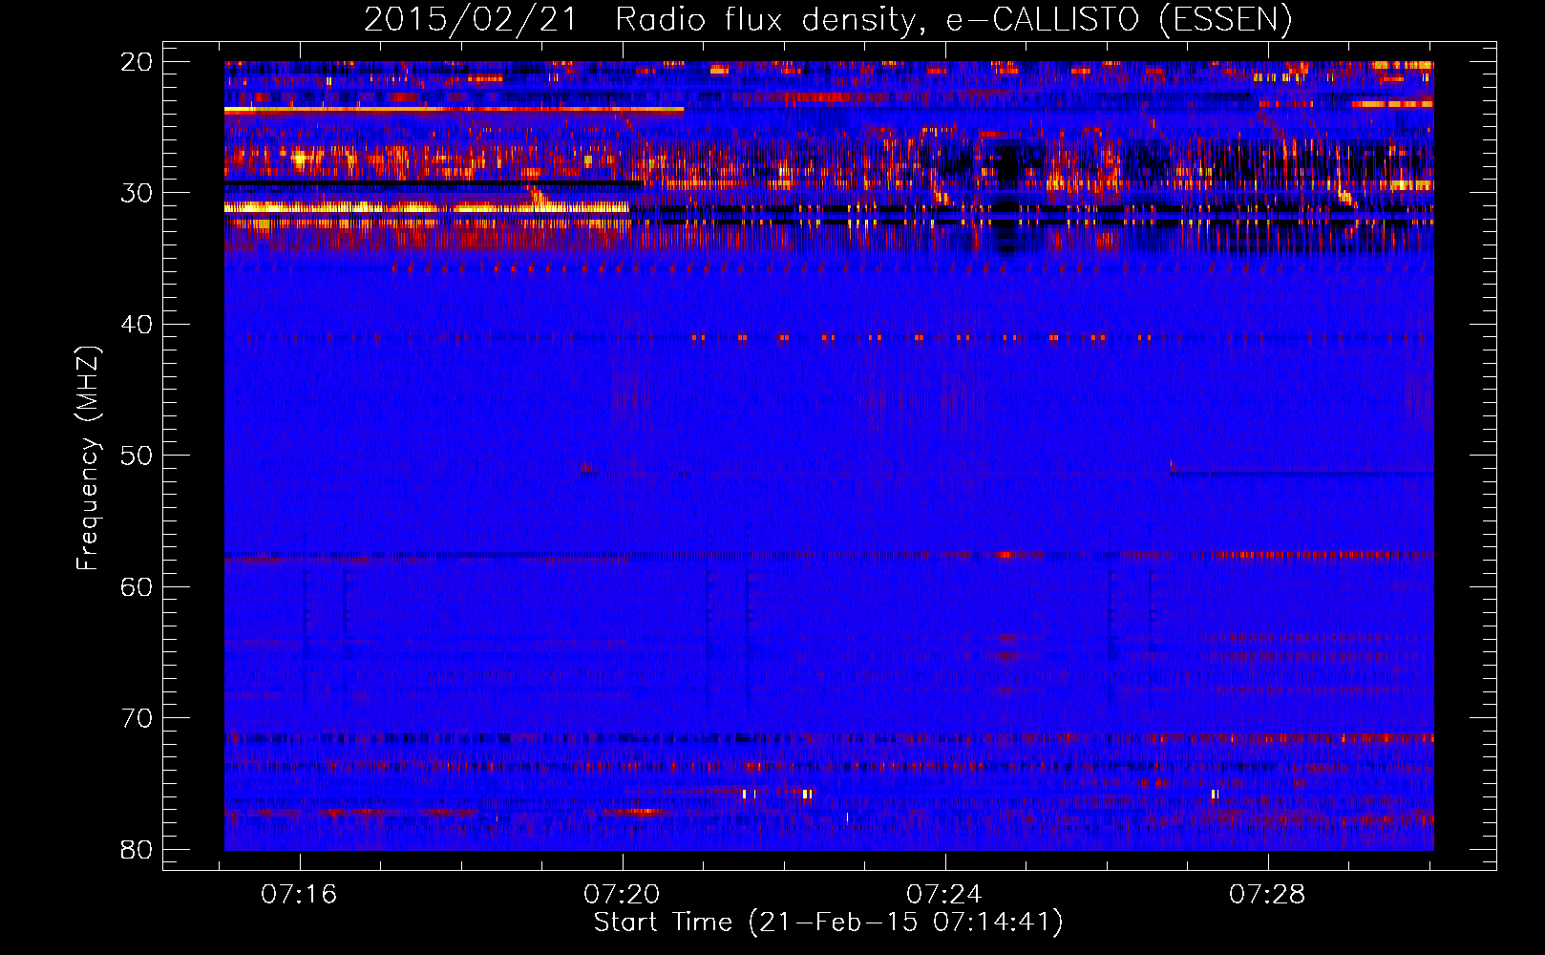Click the 40 MHz frequency tick label
Image resolution: width=1545 pixels, height=955 pixels.
[x=137, y=325]
